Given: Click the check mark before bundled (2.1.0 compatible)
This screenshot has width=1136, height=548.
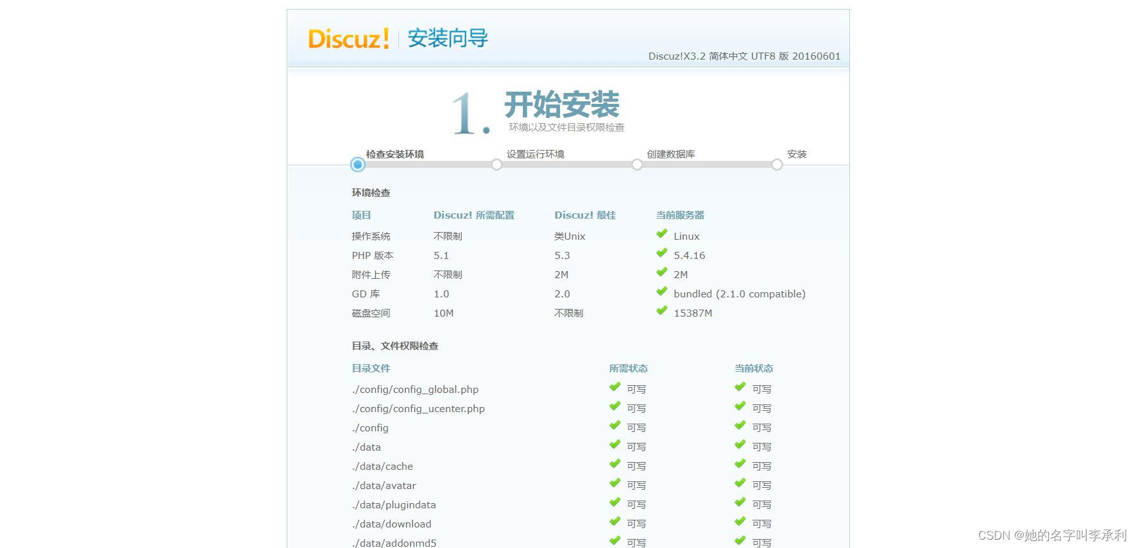Looking at the screenshot, I should tap(662, 292).
